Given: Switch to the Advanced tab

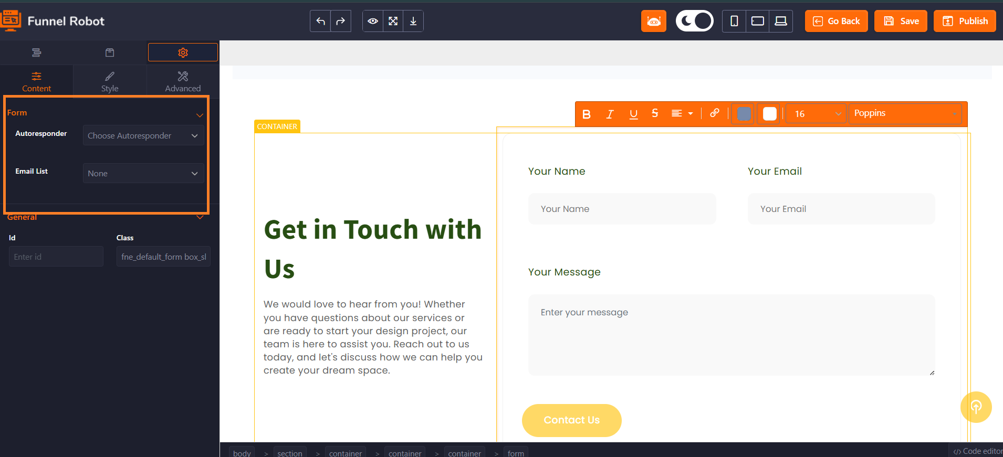Looking at the screenshot, I should (183, 82).
